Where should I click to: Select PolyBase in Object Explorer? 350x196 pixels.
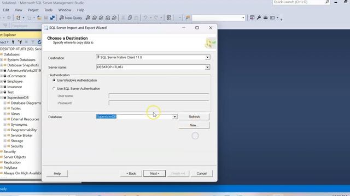[10, 168]
